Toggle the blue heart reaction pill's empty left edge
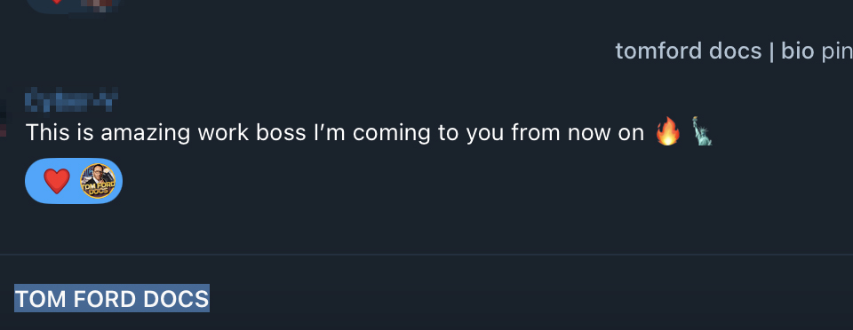The width and height of the screenshot is (853, 330). point(33,181)
